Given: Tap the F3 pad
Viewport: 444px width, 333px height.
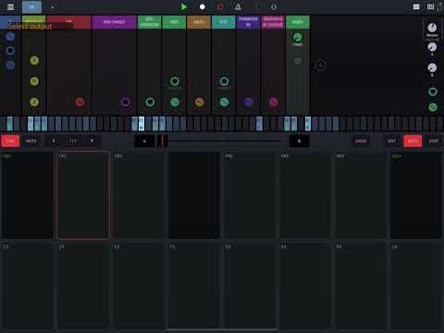Looking at the screenshot, I should [x=194, y=286].
